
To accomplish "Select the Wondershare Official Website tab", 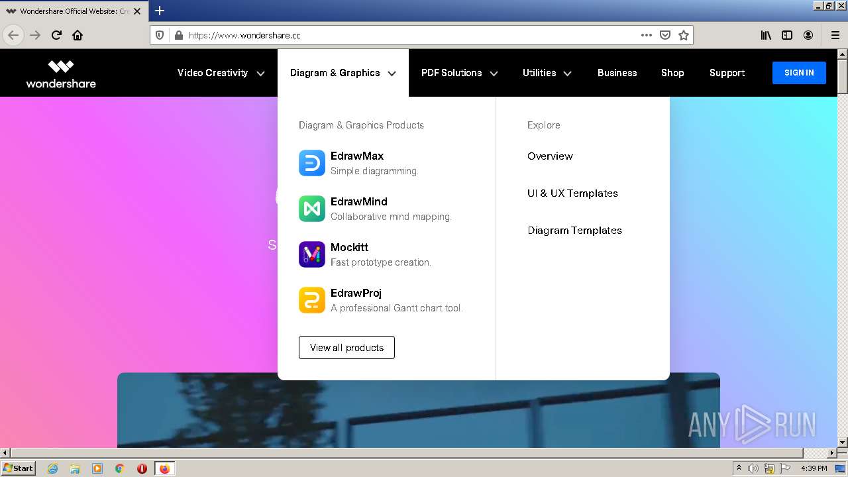I will click(74, 11).
